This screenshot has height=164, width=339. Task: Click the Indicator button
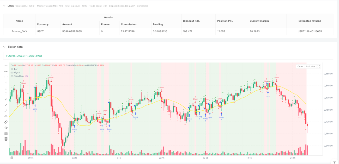[311, 66]
